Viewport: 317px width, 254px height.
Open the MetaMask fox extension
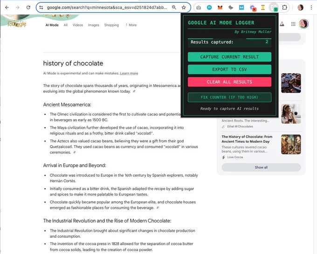click(220, 7)
